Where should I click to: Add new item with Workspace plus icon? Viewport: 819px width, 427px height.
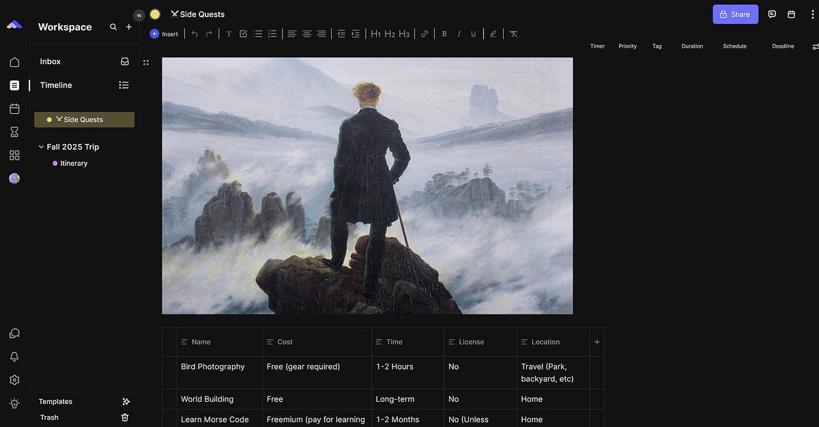pyautogui.click(x=129, y=27)
